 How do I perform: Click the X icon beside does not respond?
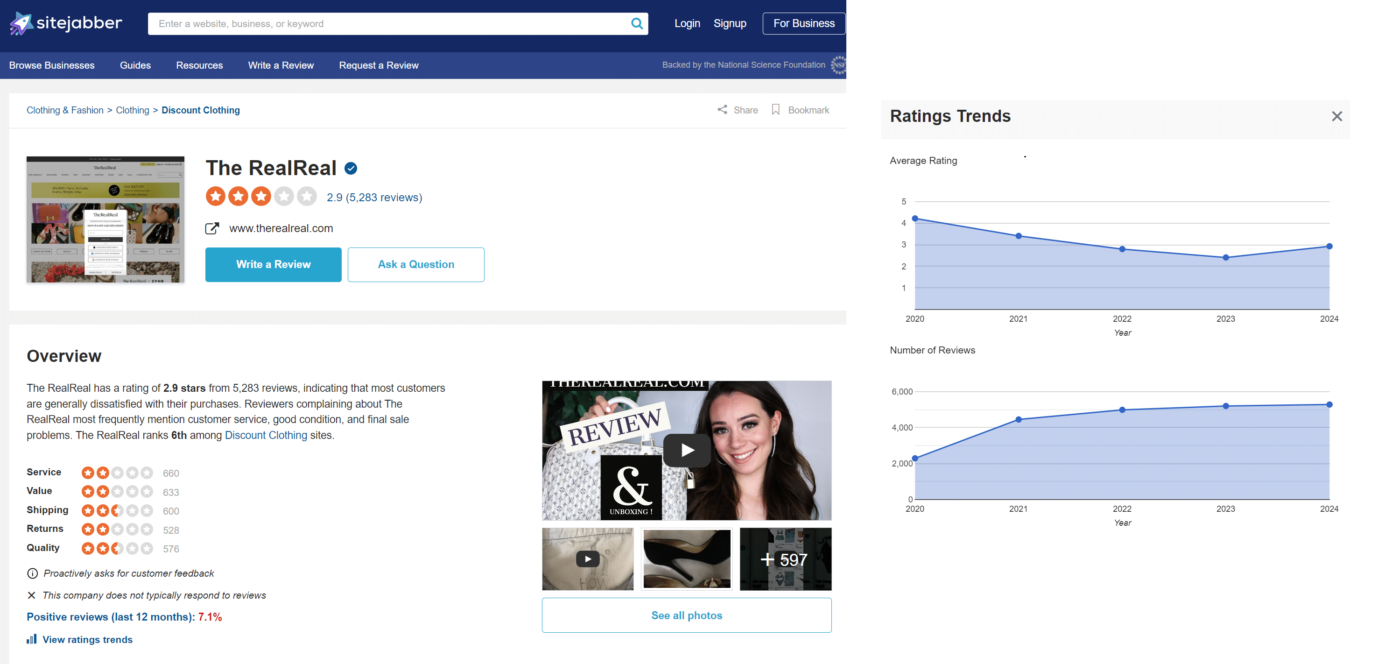click(32, 595)
